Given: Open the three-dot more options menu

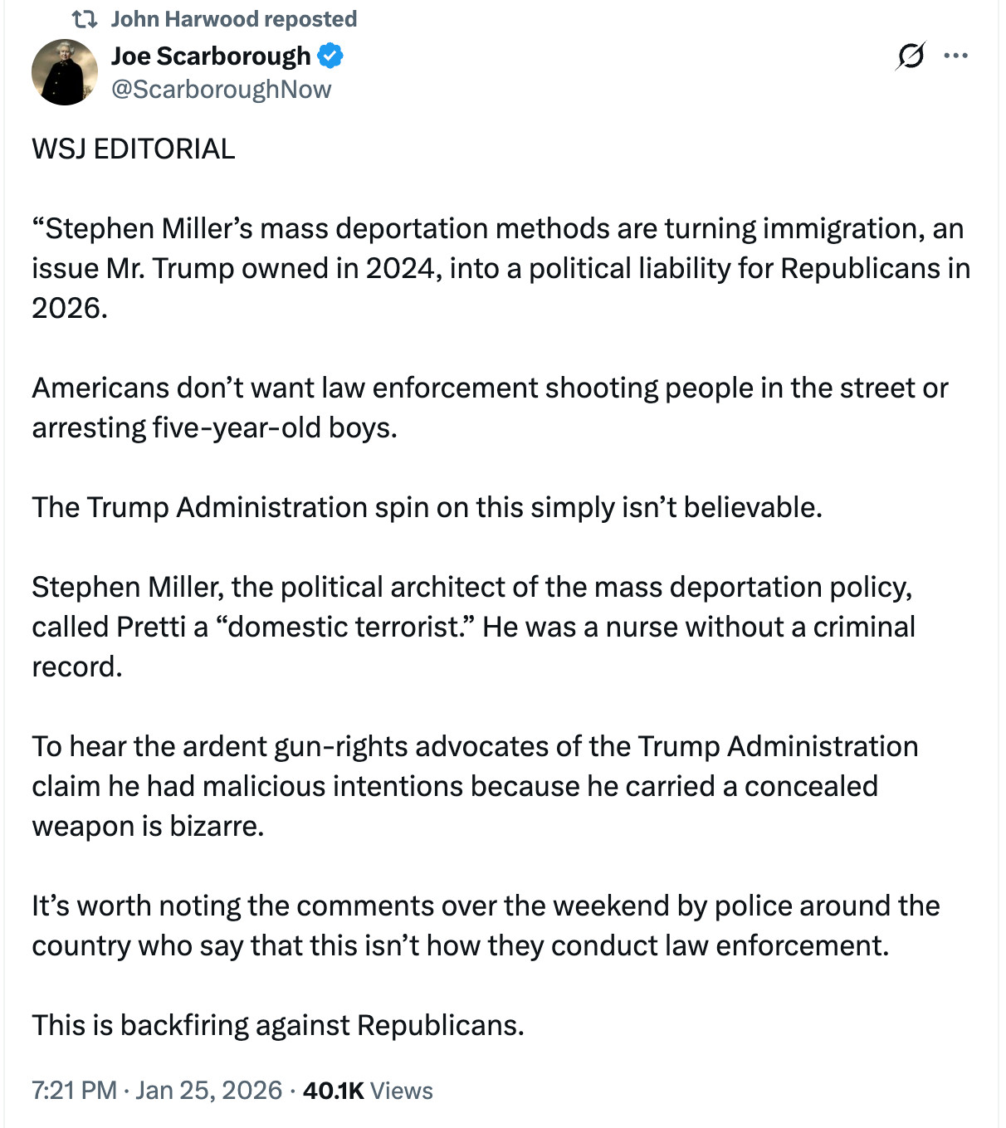Looking at the screenshot, I should 955,56.
